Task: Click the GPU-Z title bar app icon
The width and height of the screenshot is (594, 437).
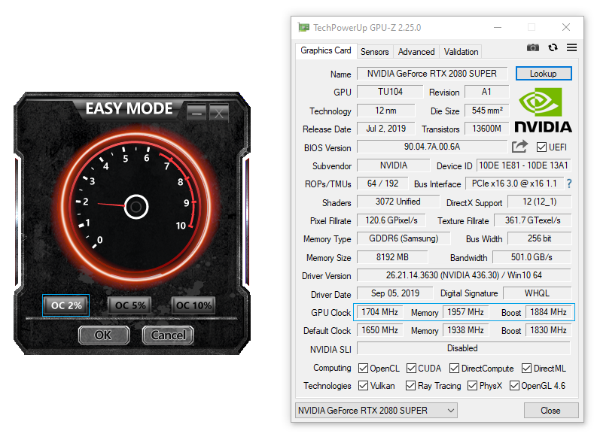Action: (x=303, y=27)
